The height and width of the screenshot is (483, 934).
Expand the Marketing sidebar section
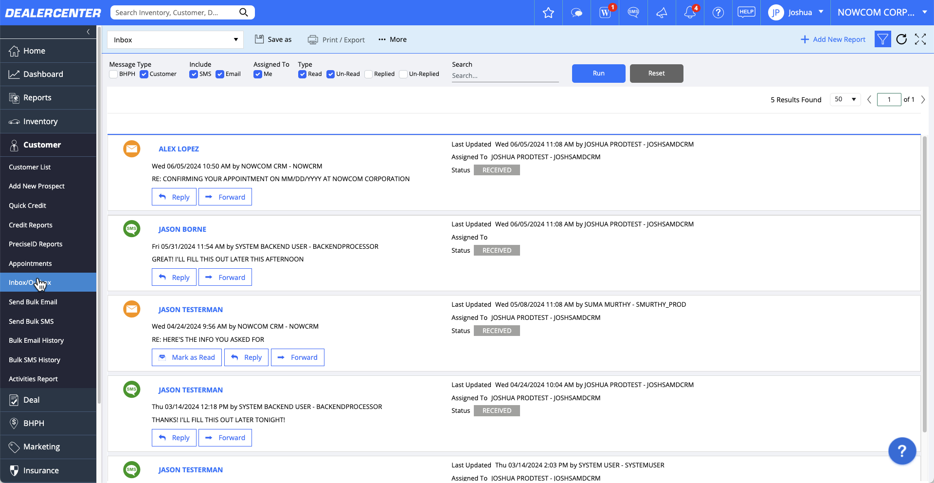48,446
